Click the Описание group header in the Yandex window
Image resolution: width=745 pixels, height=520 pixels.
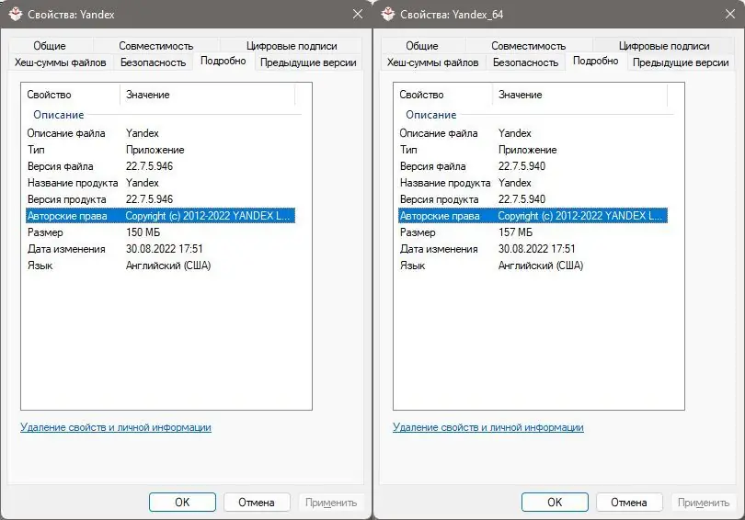point(59,115)
